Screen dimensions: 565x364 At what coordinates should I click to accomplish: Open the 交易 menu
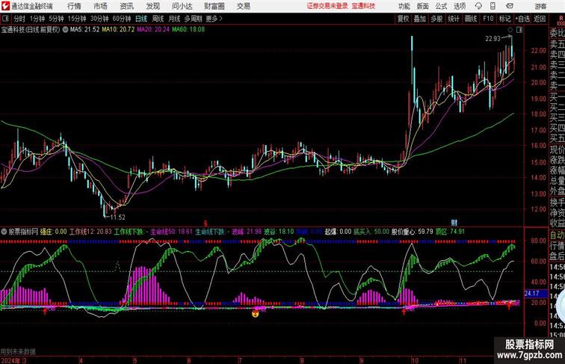(x=243, y=6)
